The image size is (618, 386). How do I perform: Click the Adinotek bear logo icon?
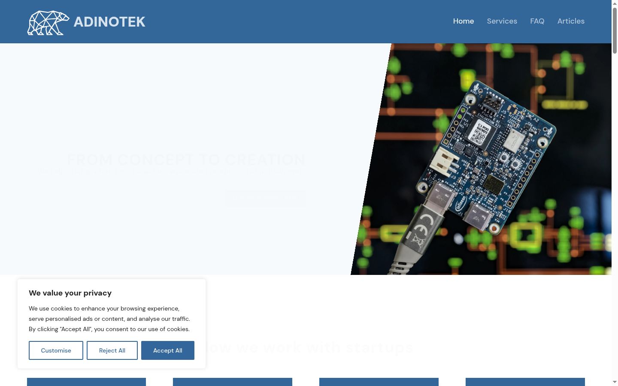pyautogui.click(x=48, y=23)
